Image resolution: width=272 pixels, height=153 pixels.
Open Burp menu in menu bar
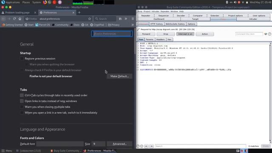point(140,11)
